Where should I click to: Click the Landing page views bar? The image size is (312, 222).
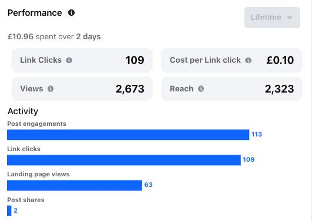pos(75,185)
